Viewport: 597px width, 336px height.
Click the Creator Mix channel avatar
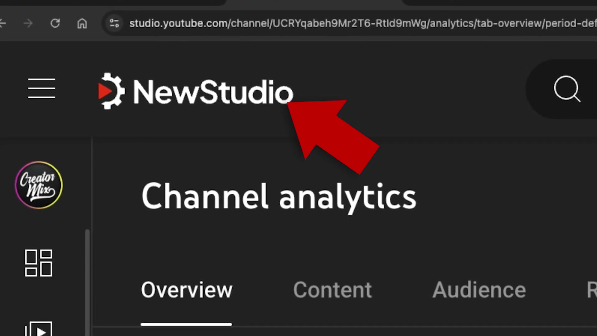[39, 185]
